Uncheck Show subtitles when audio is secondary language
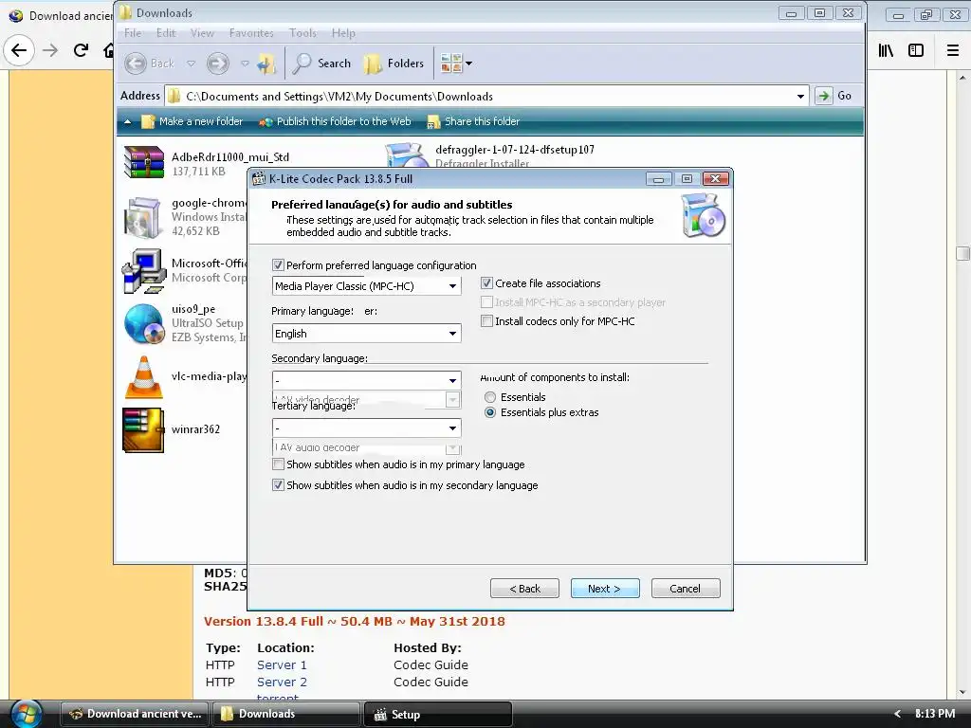The height and width of the screenshot is (728, 971). [278, 485]
